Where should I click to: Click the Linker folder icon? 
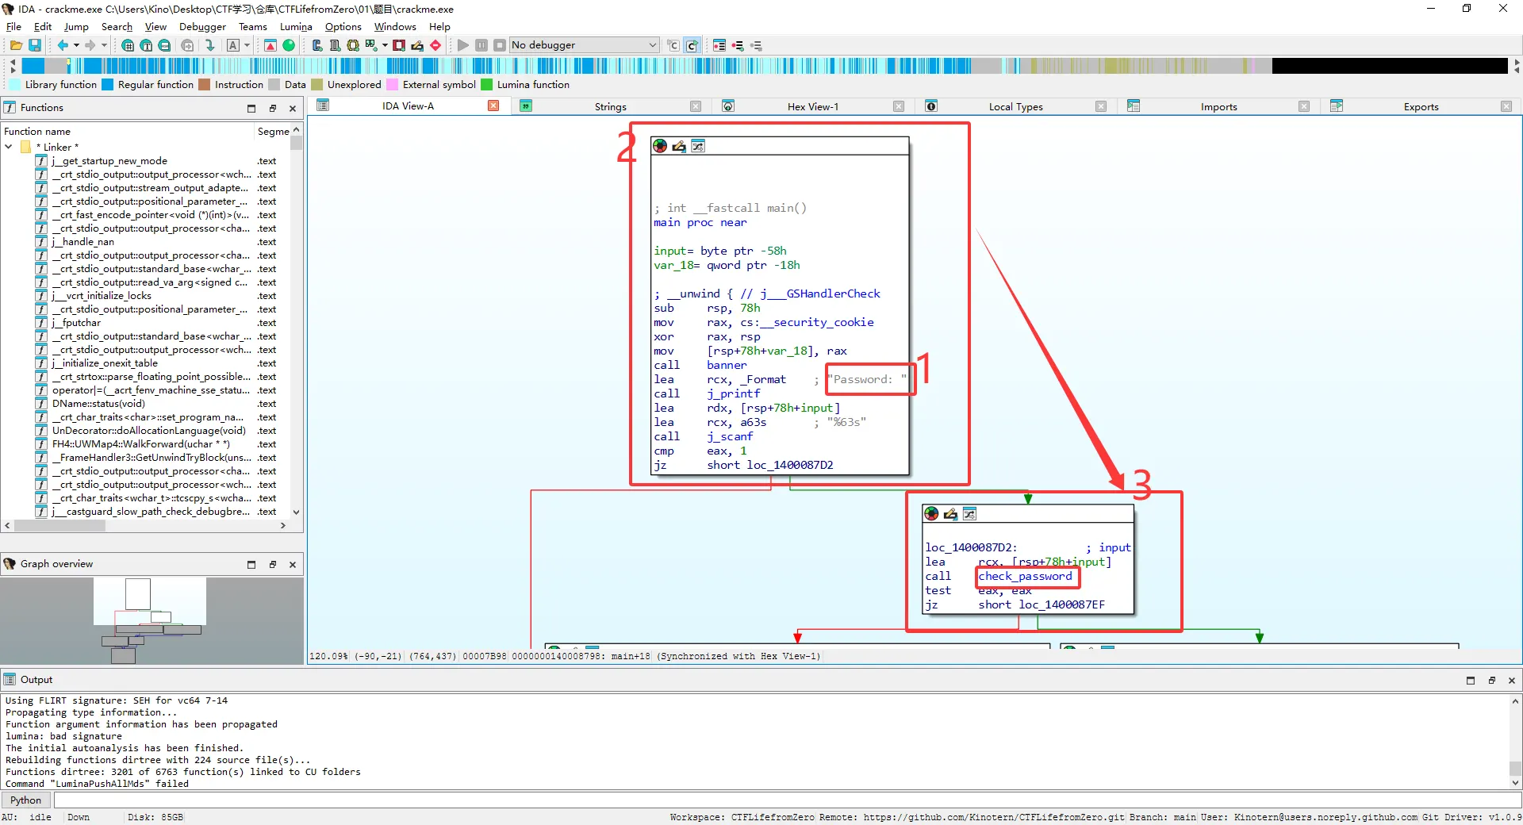(25, 147)
